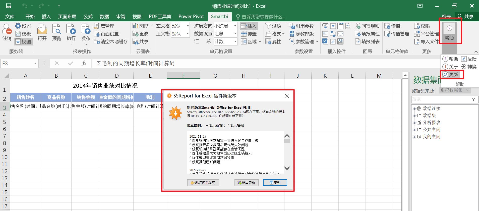Insert the Aa text label control
Image resolution: width=479 pixels, height=211 pixels.
coord(340,41)
